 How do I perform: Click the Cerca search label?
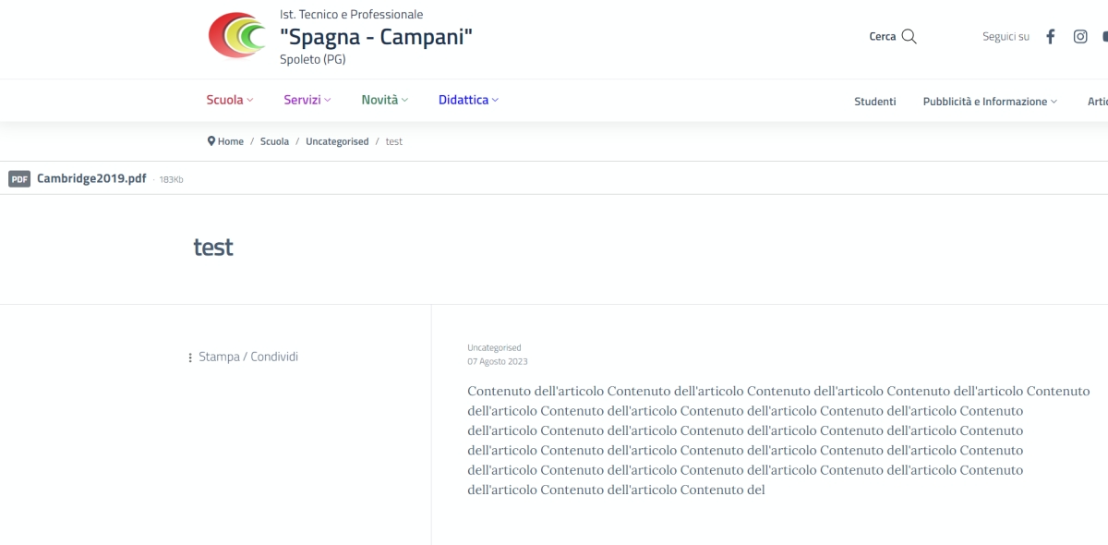coord(882,37)
